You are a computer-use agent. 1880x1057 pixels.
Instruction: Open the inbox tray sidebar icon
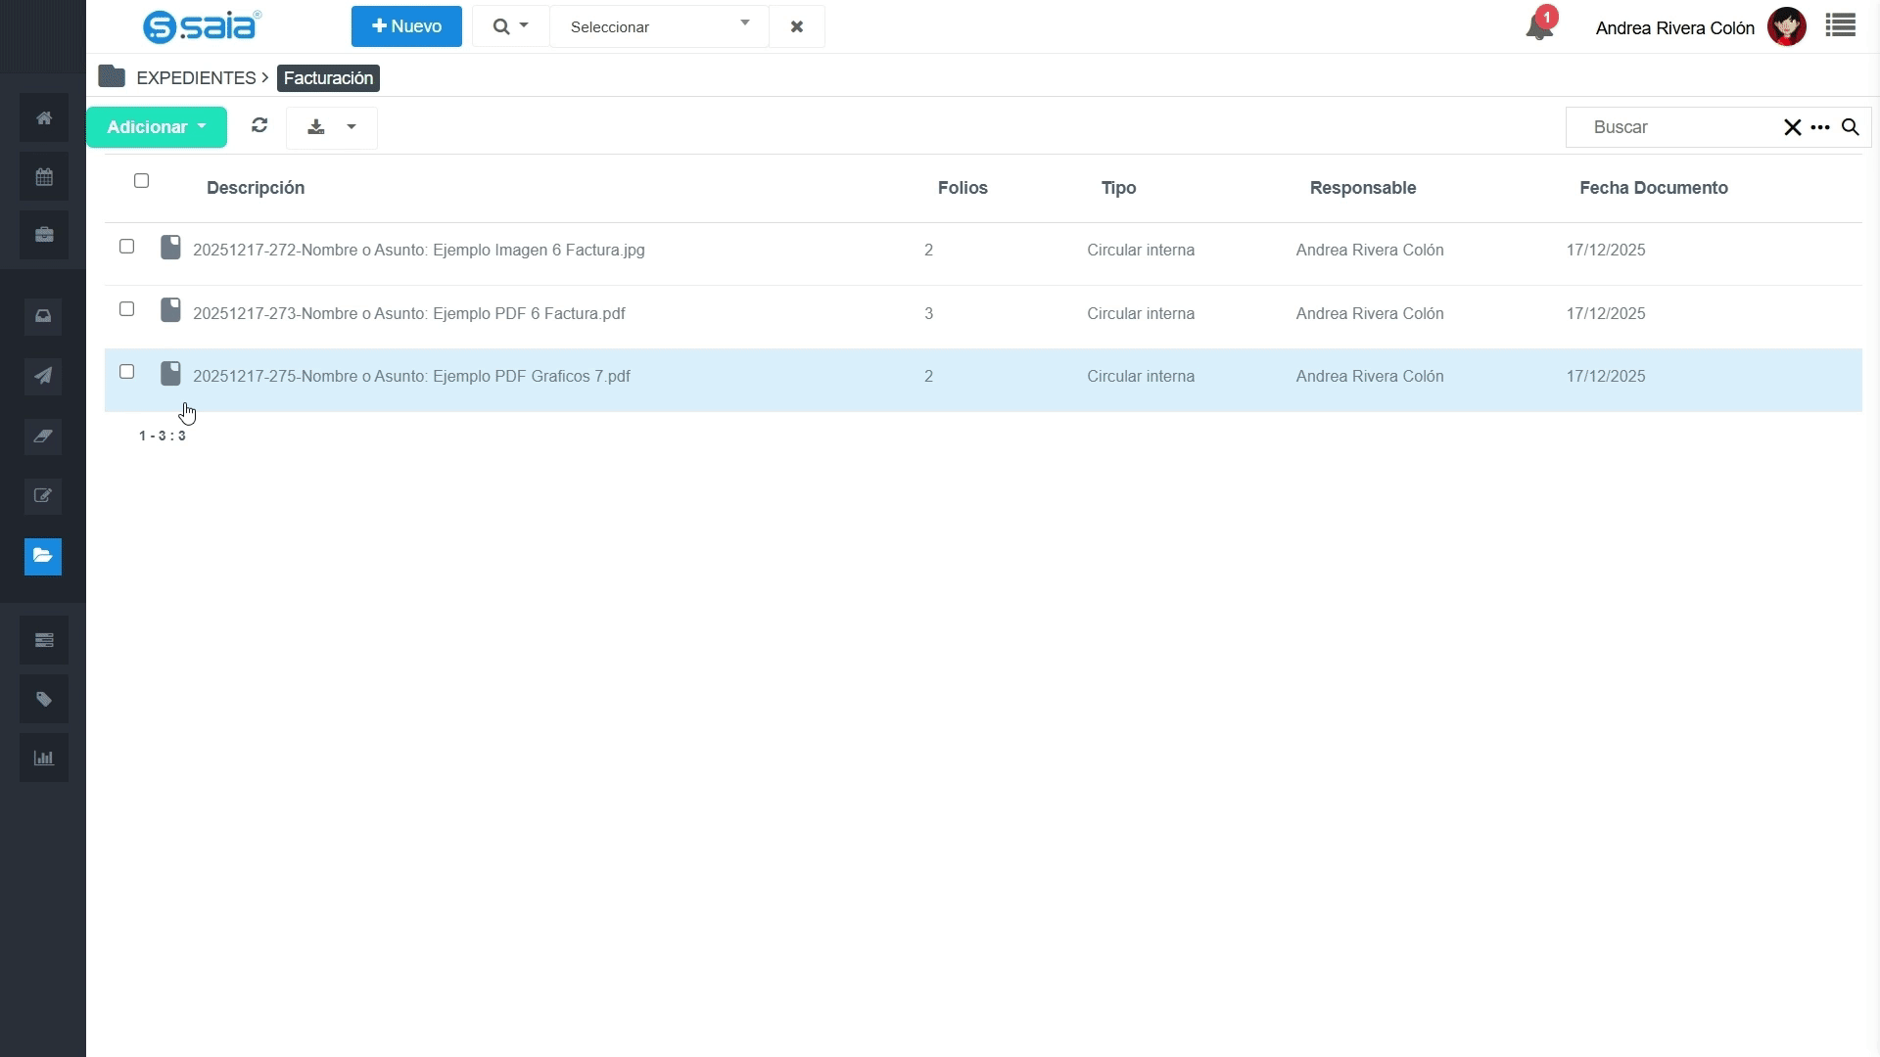[x=43, y=316]
